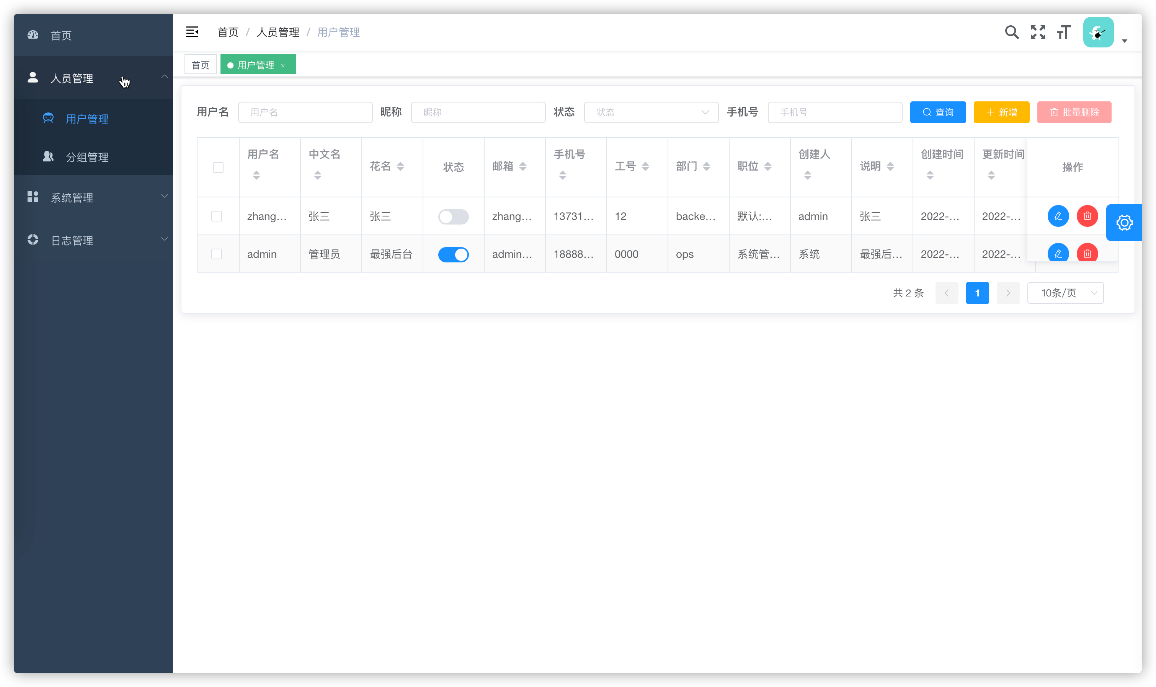Disable the admin user status switch

coord(453,255)
